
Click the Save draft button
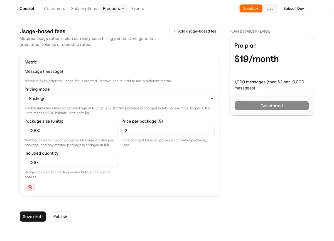[x=33, y=216]
